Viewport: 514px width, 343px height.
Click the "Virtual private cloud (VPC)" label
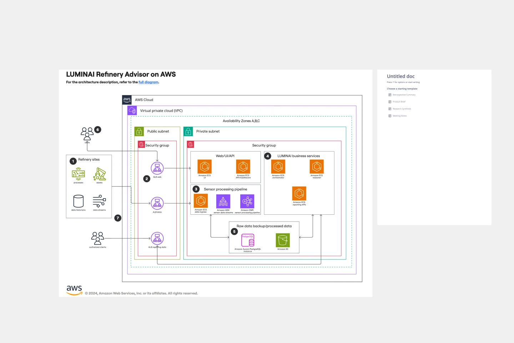click(161, 111)
